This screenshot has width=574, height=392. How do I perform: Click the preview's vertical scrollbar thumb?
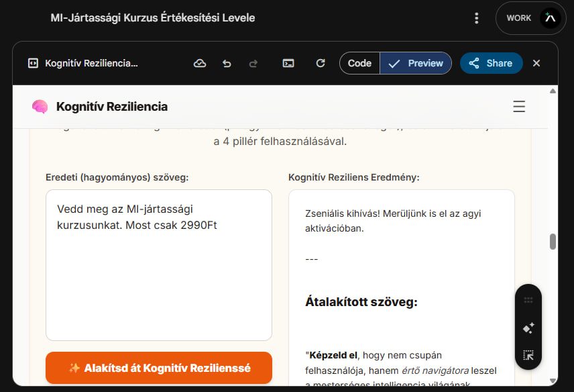point(553,242)
